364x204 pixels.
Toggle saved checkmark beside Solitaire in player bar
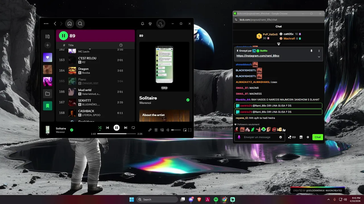point(72,130)
